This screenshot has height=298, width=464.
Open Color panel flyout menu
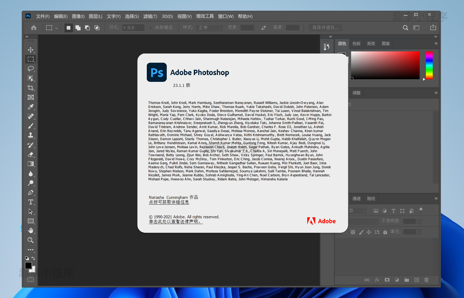(x=436, y=44)
